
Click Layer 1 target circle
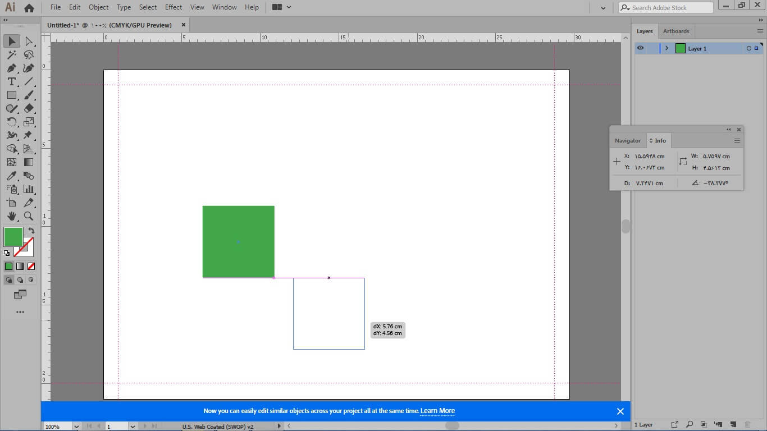(748, 48)
